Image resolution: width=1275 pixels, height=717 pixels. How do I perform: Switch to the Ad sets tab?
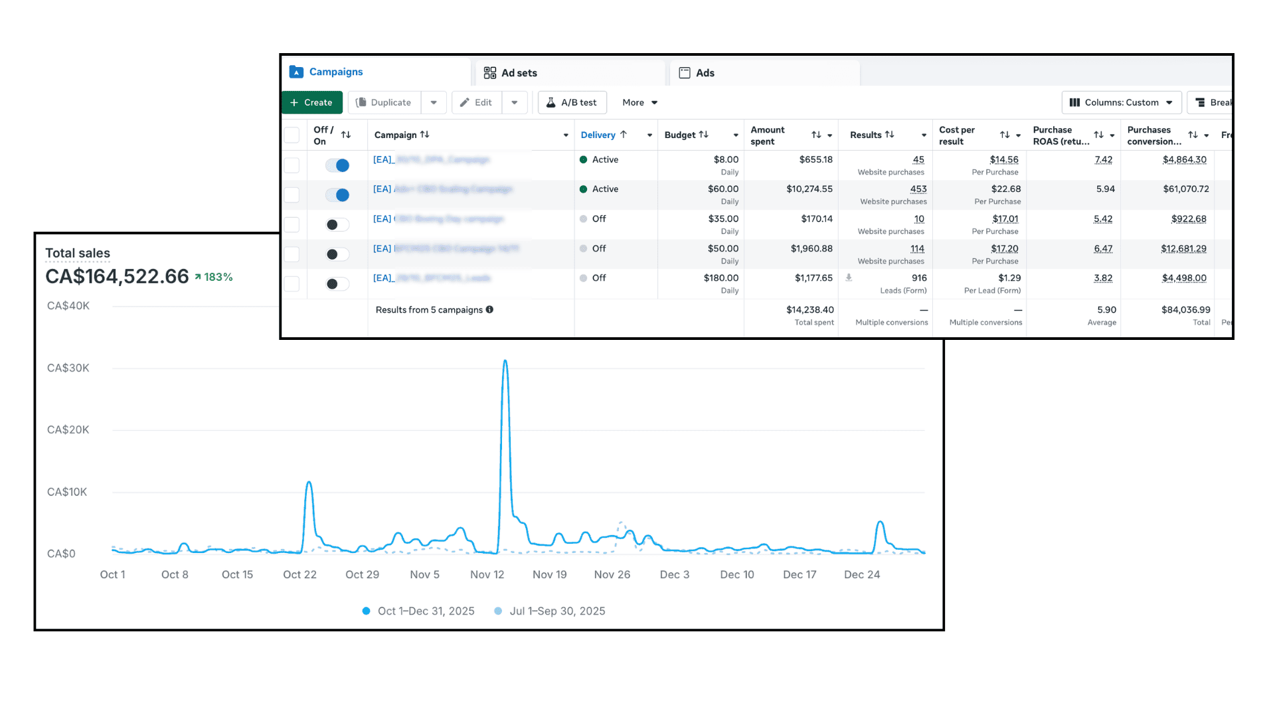[x=519, y=73]
